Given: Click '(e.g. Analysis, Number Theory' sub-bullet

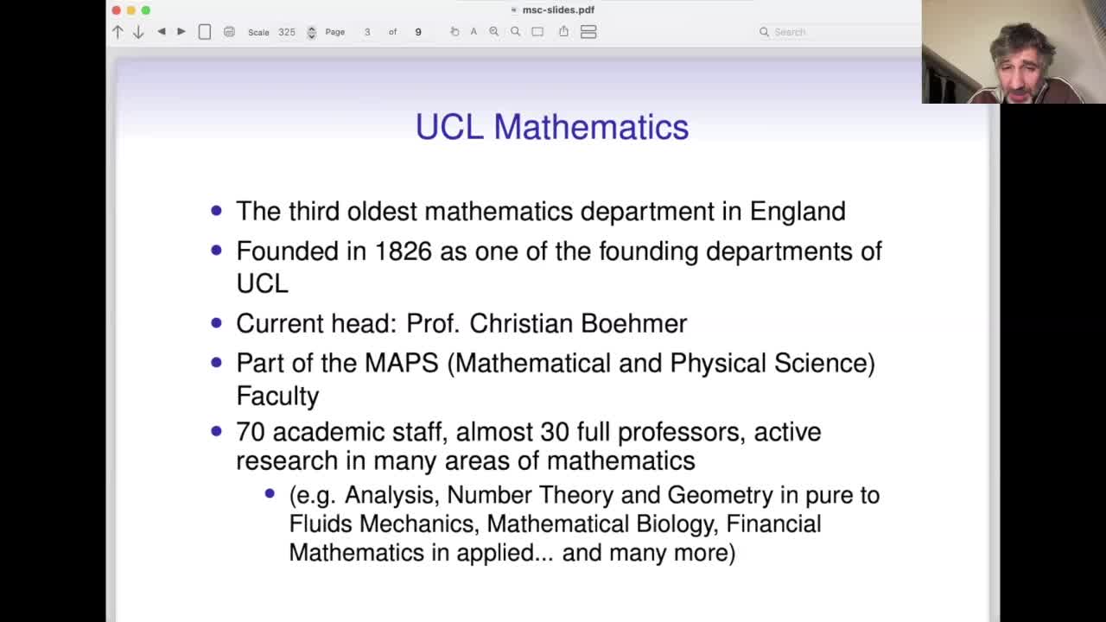Looking at the screenshot, I should pyautogui.click(x=584, y=524).
